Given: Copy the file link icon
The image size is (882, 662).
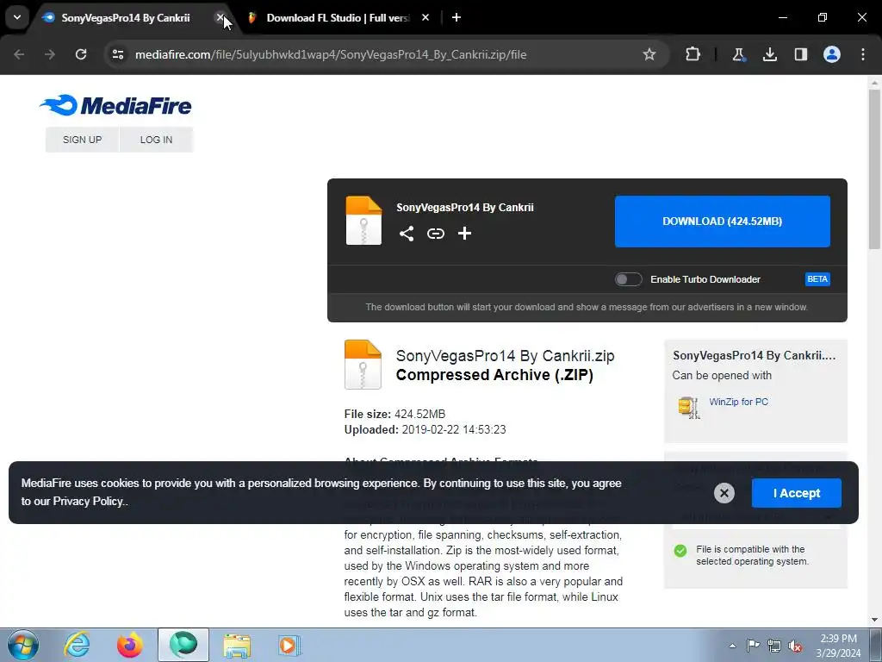Looking at the screenshot, I should 435,234.
